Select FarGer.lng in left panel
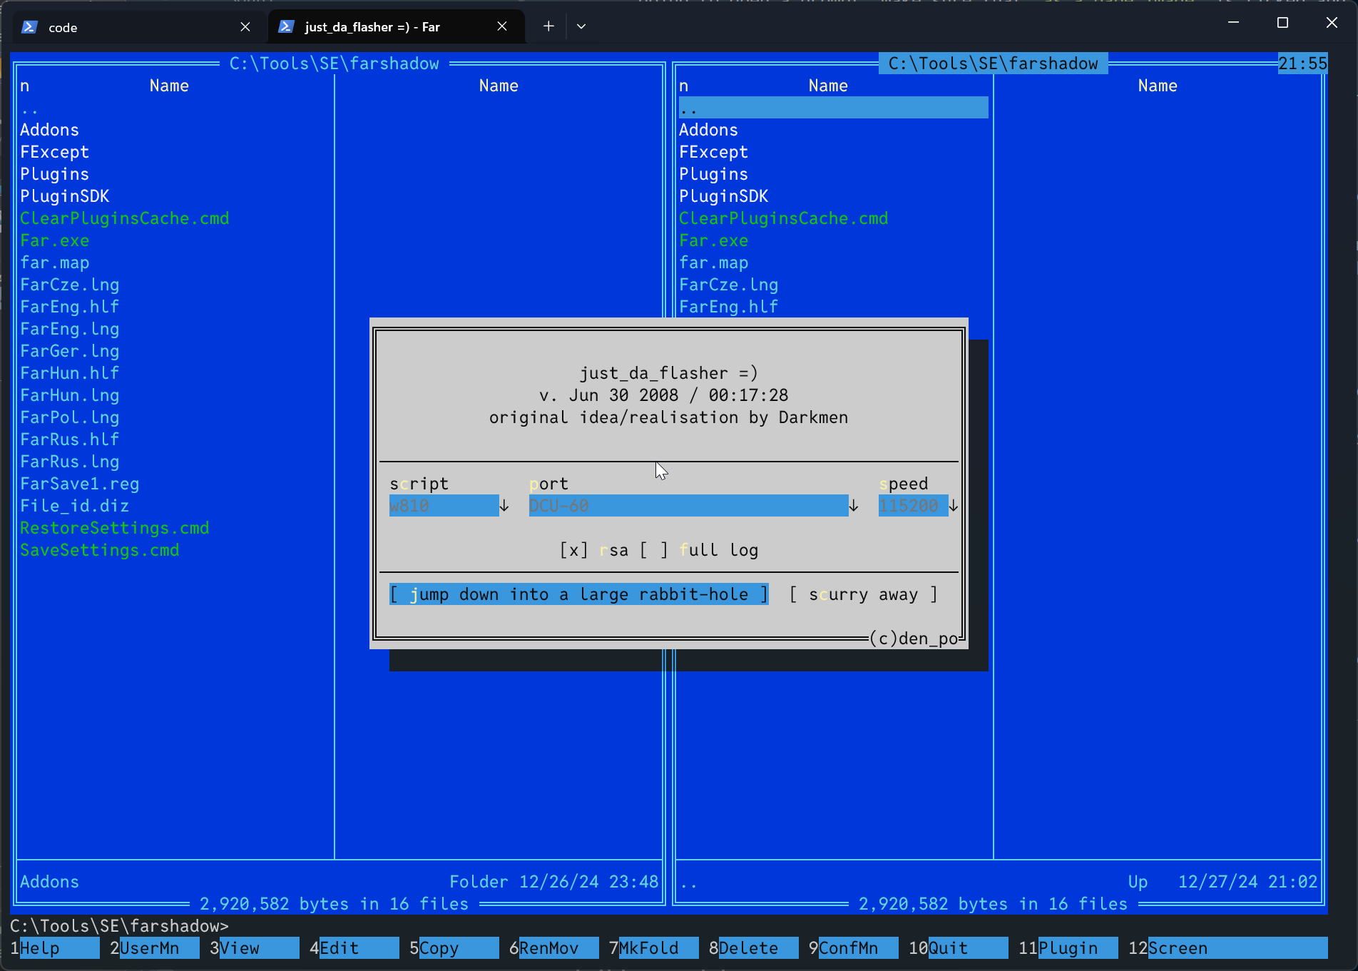The height and width of the screenshot is (971, 1358). [x=70, y=351]
